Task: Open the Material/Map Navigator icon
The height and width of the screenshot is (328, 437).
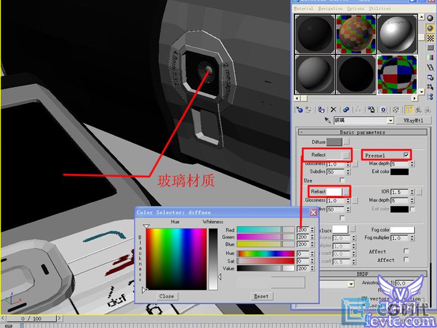Action: point(430,97)
